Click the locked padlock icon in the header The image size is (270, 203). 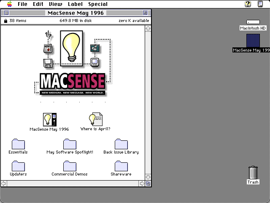pyautogui.click(x=5, y=21)
